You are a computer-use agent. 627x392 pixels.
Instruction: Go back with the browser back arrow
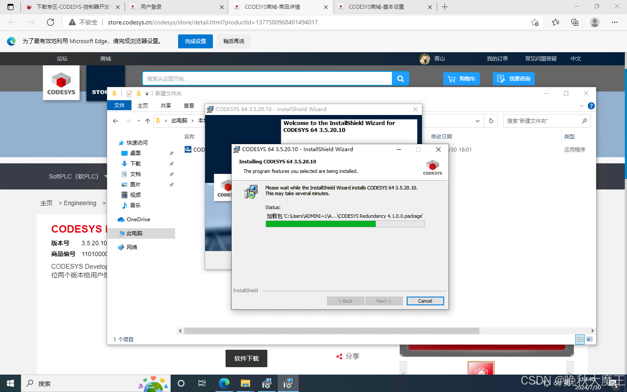point(12,22)
